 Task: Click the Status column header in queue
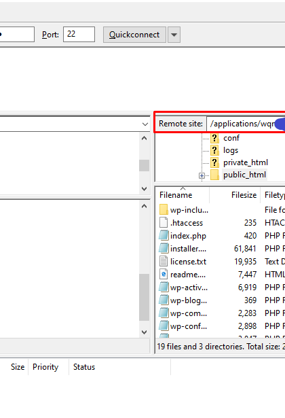[x=84, y=367]
